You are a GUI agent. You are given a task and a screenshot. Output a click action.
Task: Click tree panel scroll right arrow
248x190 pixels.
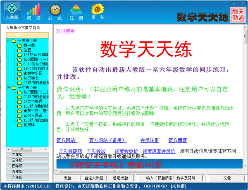coord(46,149)
